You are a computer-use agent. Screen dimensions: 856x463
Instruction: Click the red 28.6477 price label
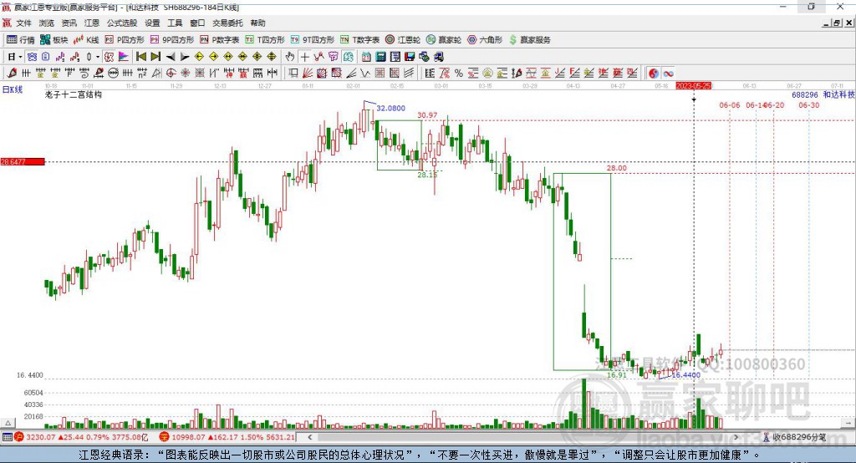[x=23, y=161]
